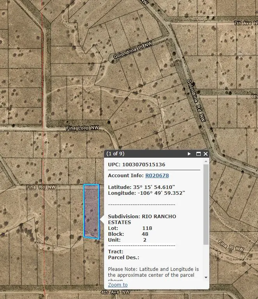
Task: Click the popup scrollbar up arrow
Action: (206, 161)
